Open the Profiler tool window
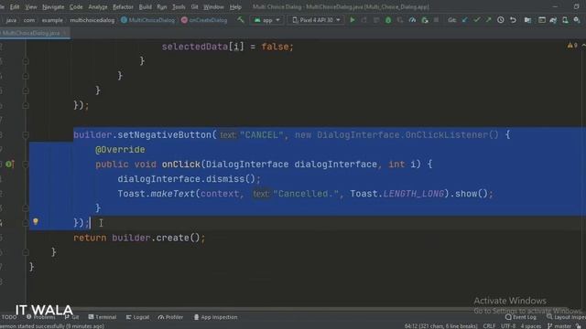This screenshot has width=586, height=329. pyautogui.click(x=171, y=317)
